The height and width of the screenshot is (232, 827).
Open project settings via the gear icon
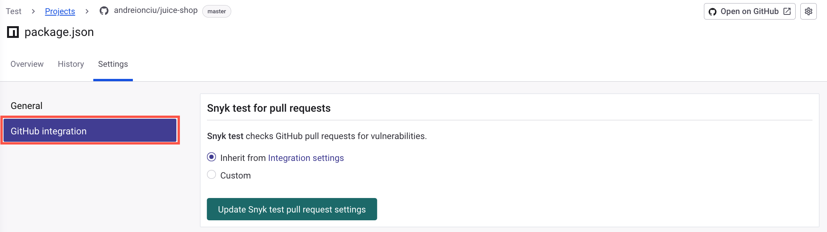coord(808,11)
